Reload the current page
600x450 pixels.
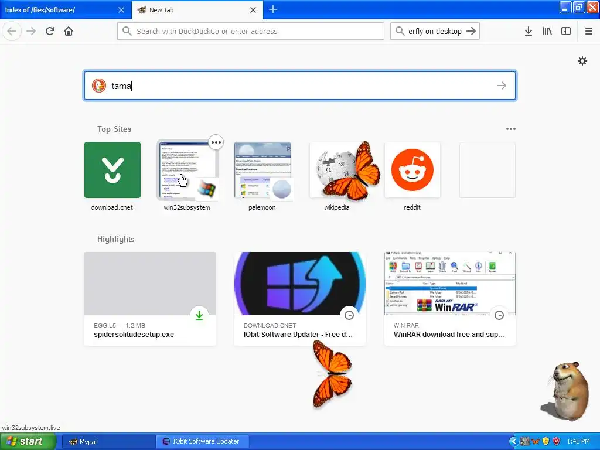(50, 31)
